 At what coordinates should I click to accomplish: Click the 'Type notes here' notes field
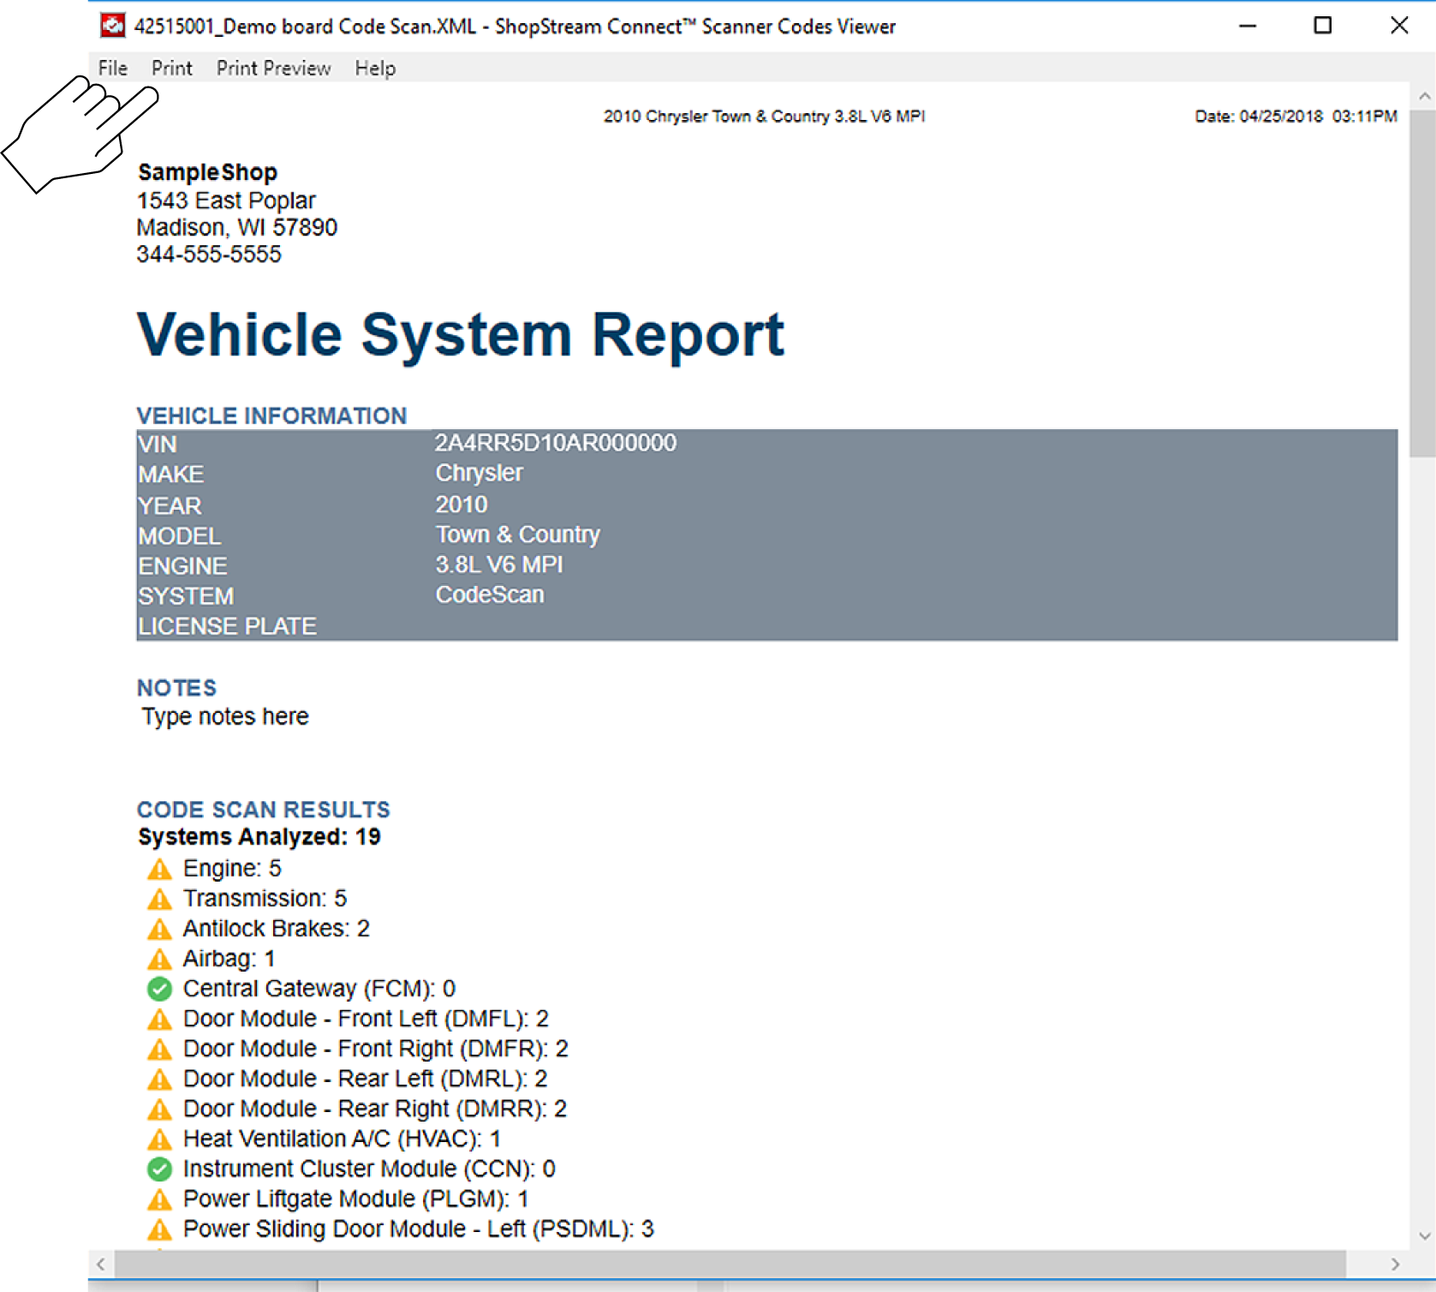pyautogui.click(x=225, y=716)
